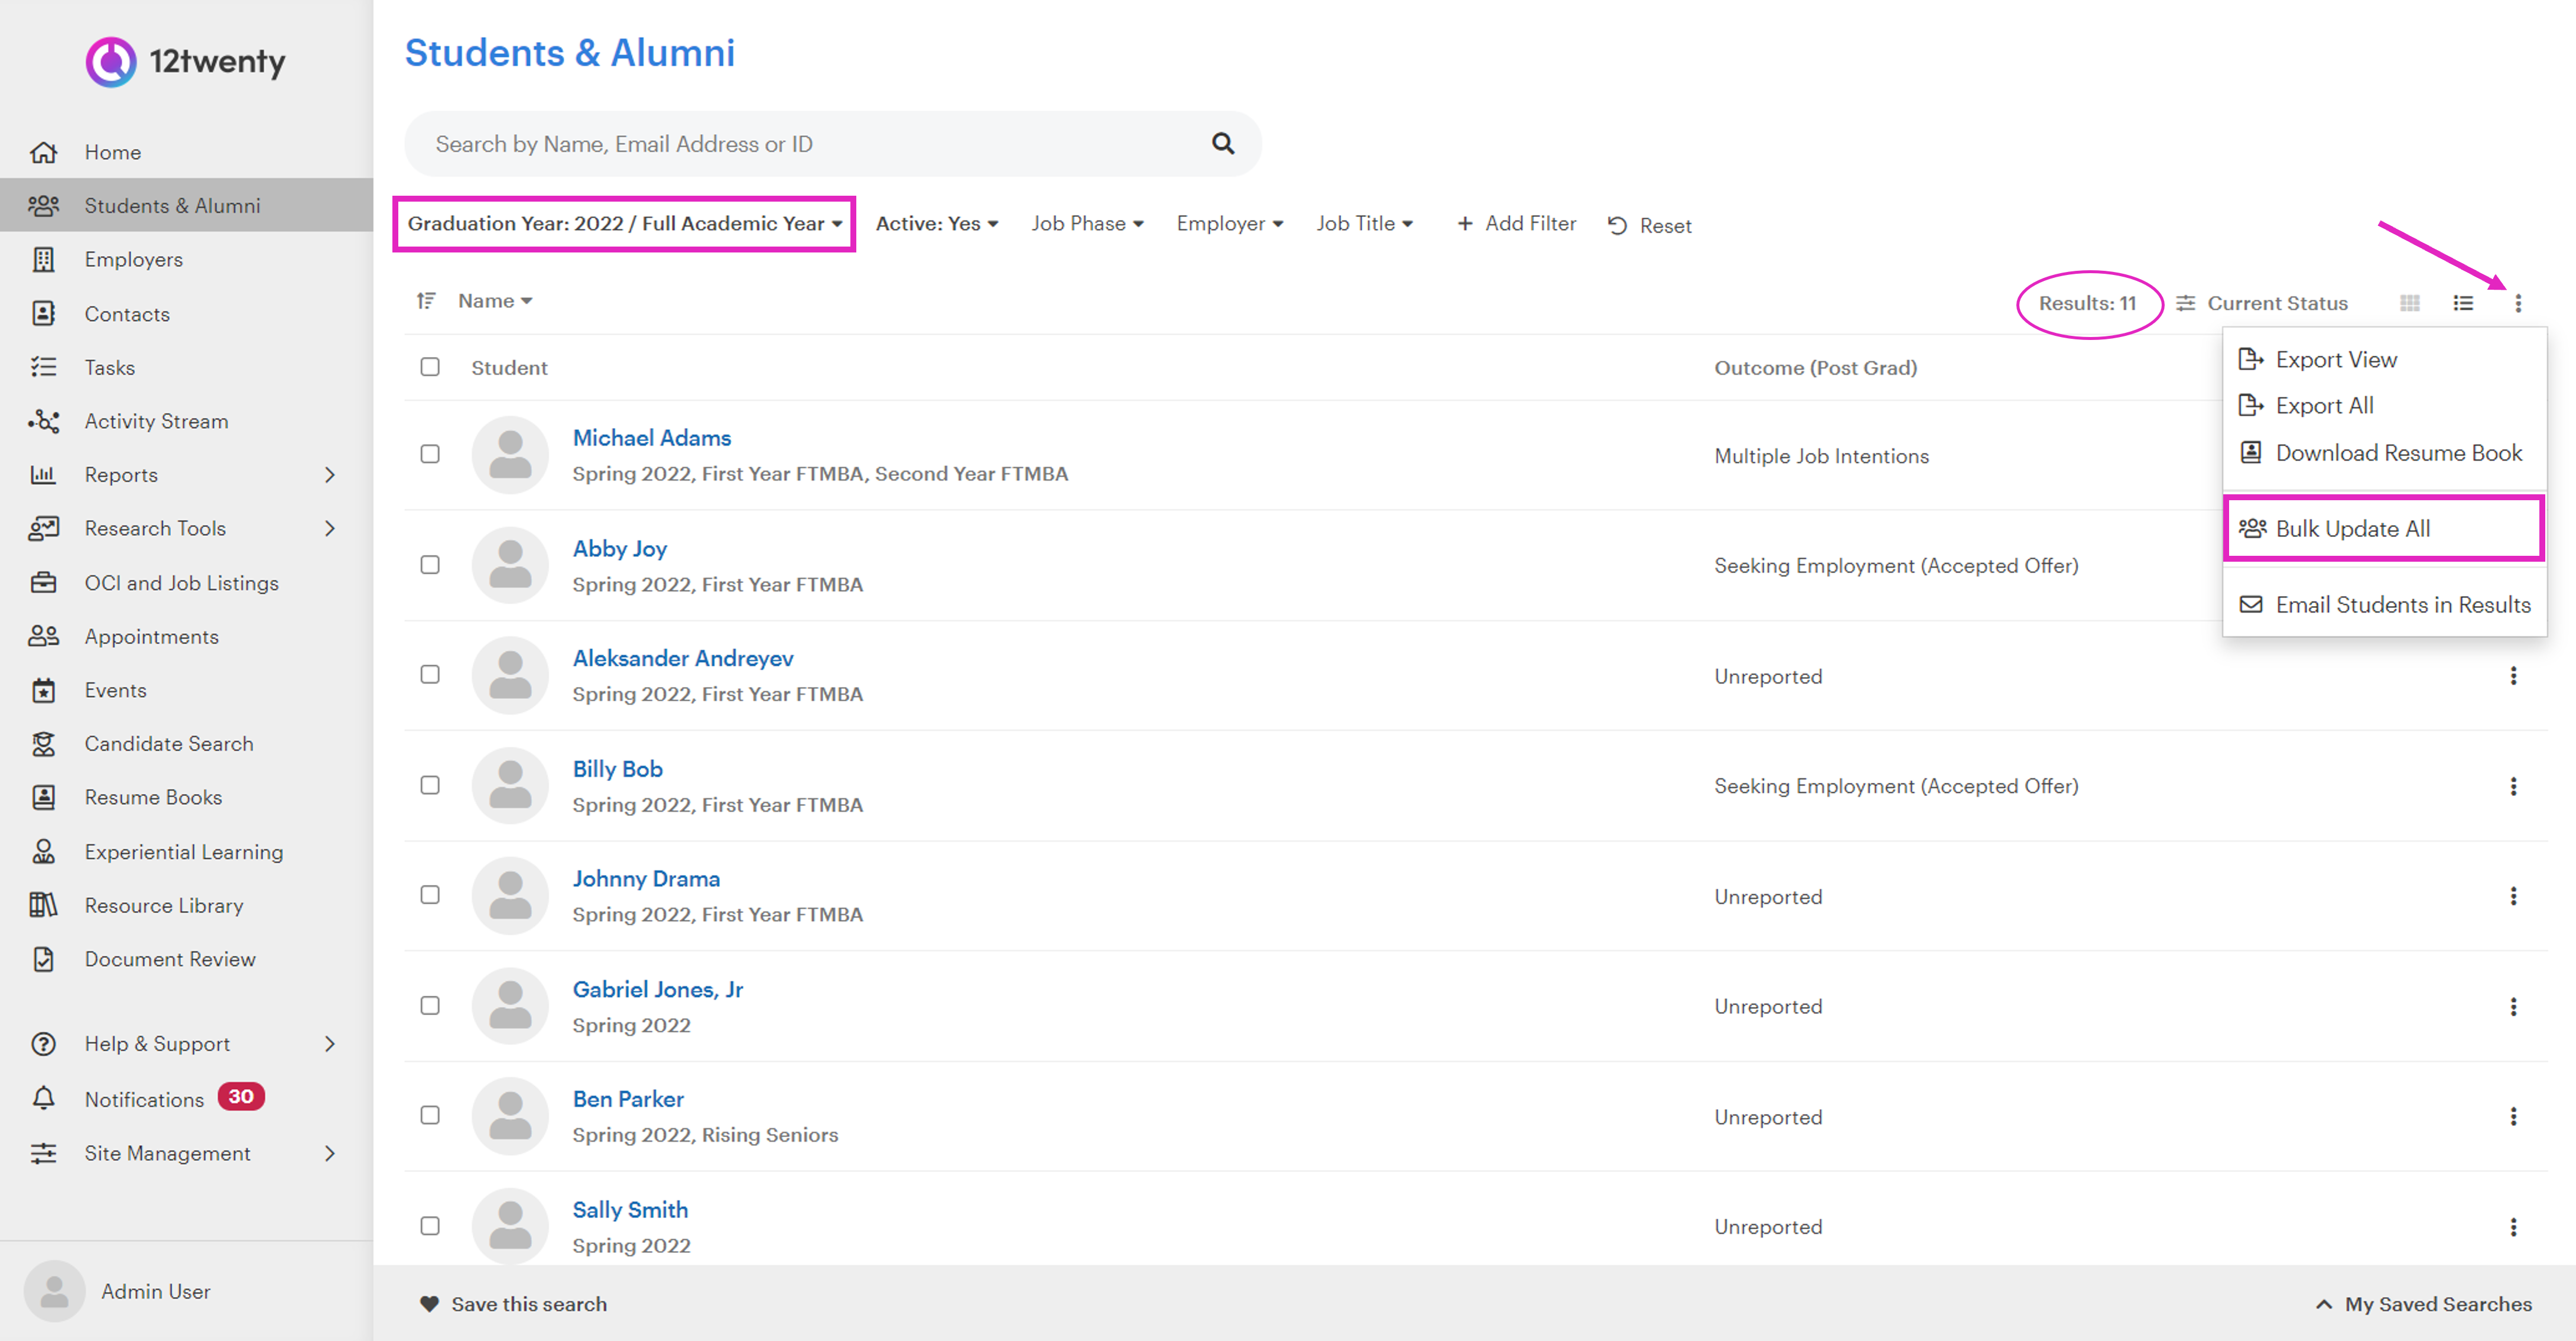Image resolution: width=2576 pixels, height=1341 pixels.
Task: Switch to grid view icon
Action: point(2410,303)
